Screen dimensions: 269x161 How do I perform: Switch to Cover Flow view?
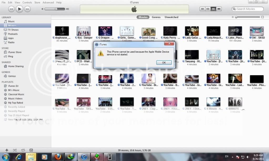coord(219,9)
